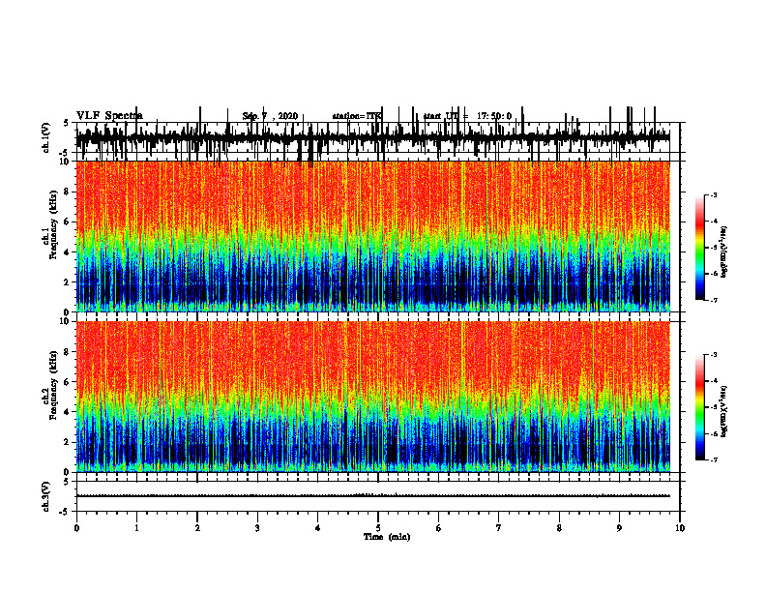Click the ch.2 spectrogram color scale bar
The image size is (766, 592).
pyautogui.click(x=700, y=407)
